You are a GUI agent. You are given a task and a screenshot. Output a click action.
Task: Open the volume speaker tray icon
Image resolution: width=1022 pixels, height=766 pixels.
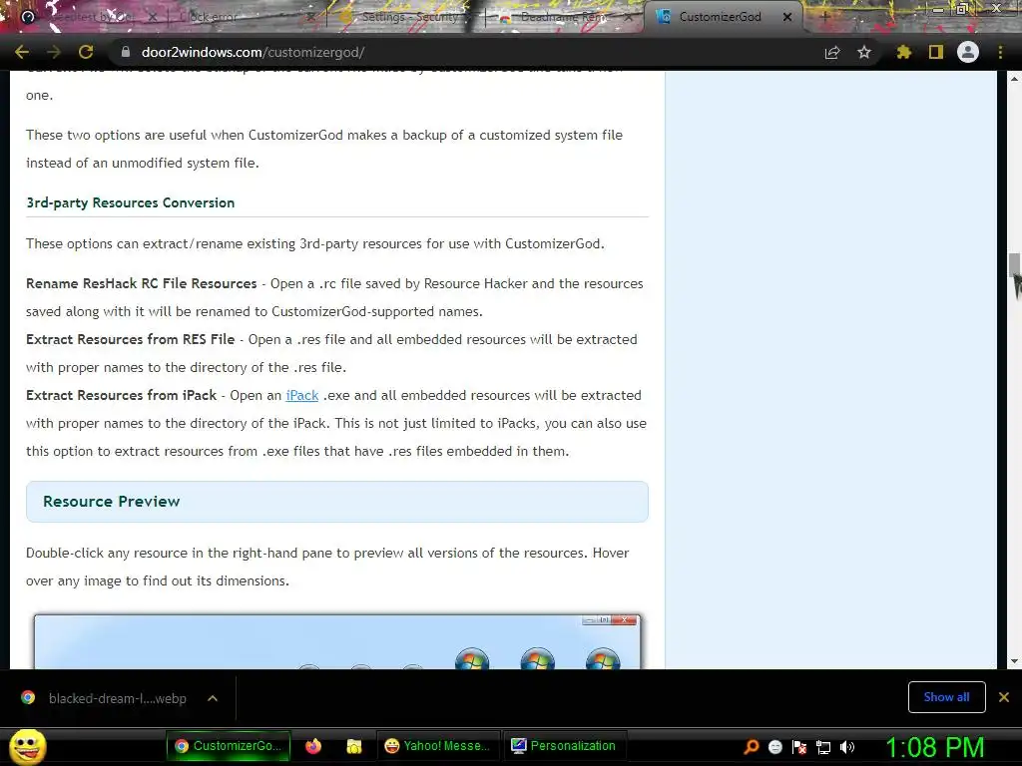point(847,746)
